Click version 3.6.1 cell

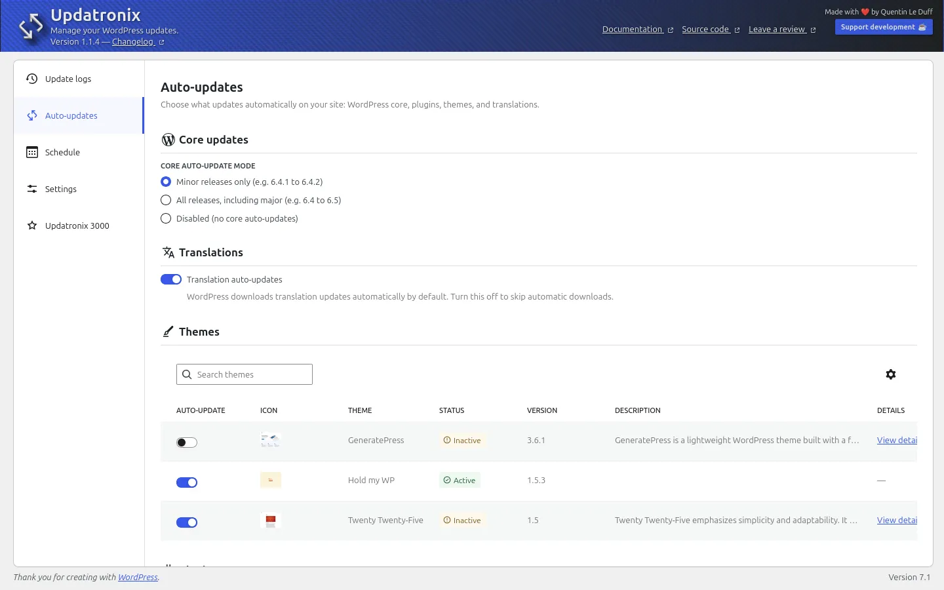click(x=536, y=441)
